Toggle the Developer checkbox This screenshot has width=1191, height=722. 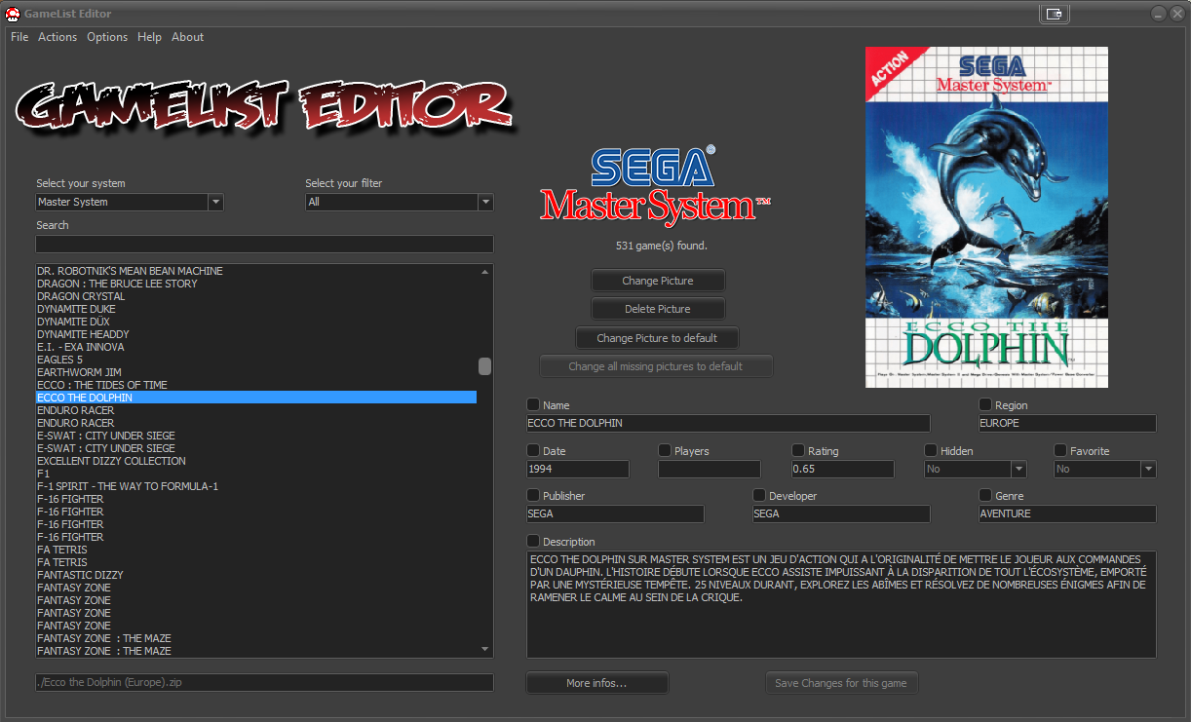point(759,495)
